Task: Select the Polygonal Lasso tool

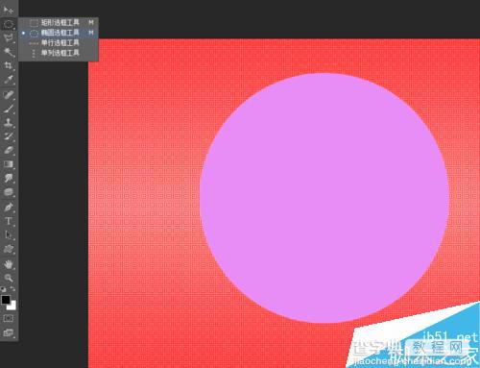Action: pyautogui.click(x=9, y=38)
